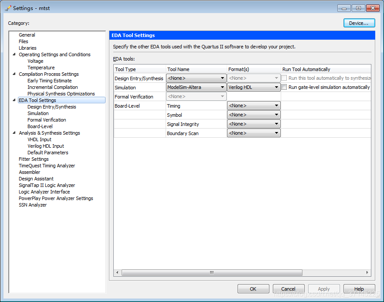384x302 pixels.
Task: Toggle Run this tool automatically to synthesize checkbox
Action: point(284,78)
